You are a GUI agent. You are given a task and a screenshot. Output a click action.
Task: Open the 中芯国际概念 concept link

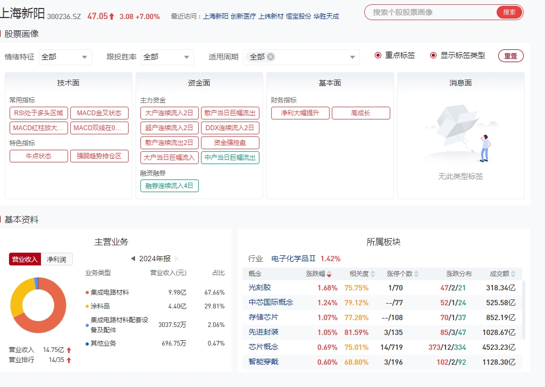click(271, 303)
